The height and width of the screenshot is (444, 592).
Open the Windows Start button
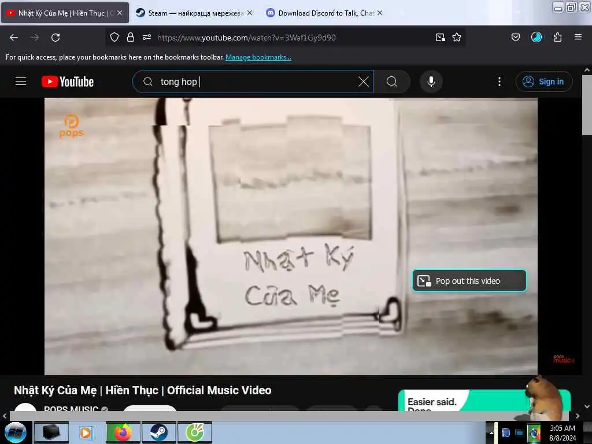[15, 432]
